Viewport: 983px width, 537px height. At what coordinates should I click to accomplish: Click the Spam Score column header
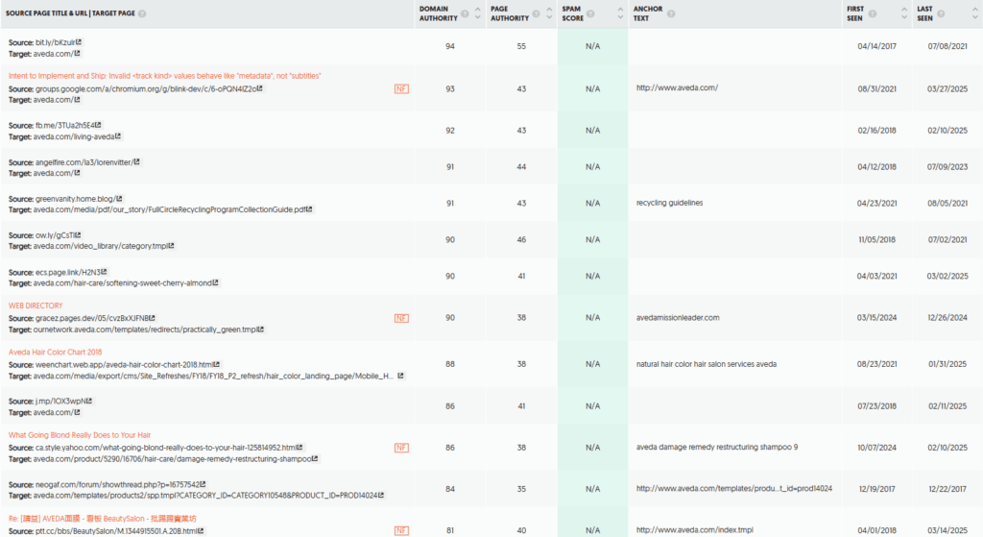(x=572, y=13)
